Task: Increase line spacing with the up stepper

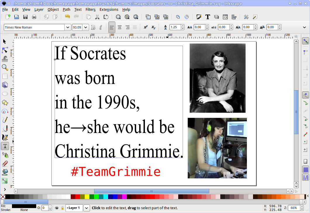Action: pyautogui.click(x=183, y=26)
